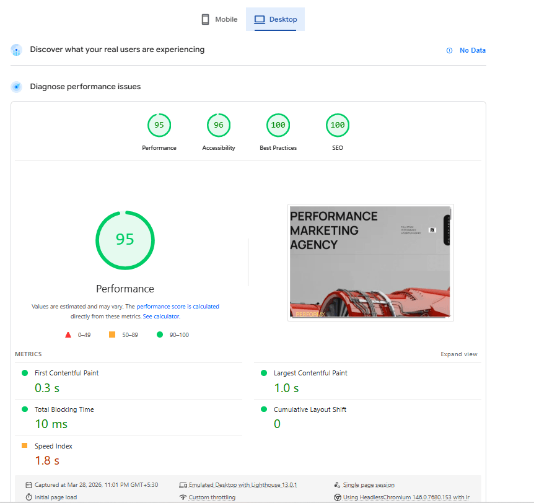
Task: Select the Performance score gauge showing 95
Action: point(159,125)
